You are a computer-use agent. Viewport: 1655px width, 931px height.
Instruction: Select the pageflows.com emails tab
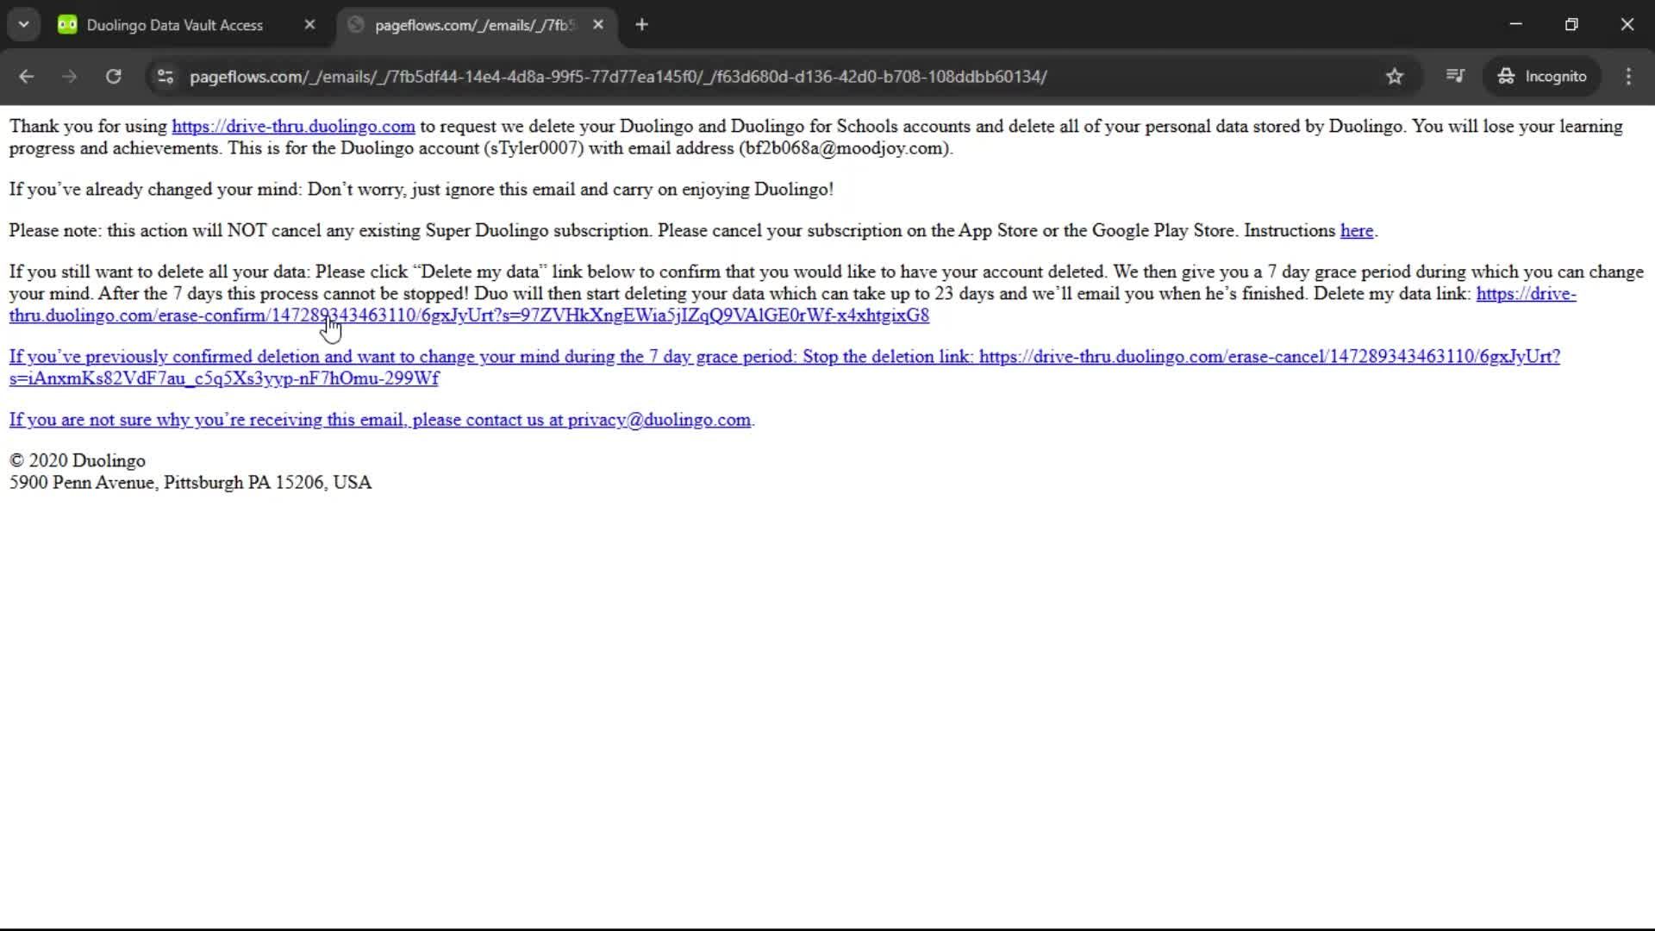[472, 25]
